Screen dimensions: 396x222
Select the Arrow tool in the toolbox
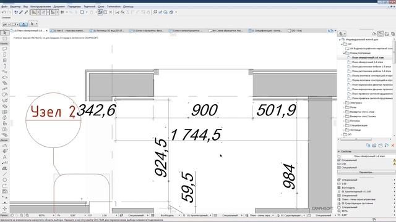point(4,33)
